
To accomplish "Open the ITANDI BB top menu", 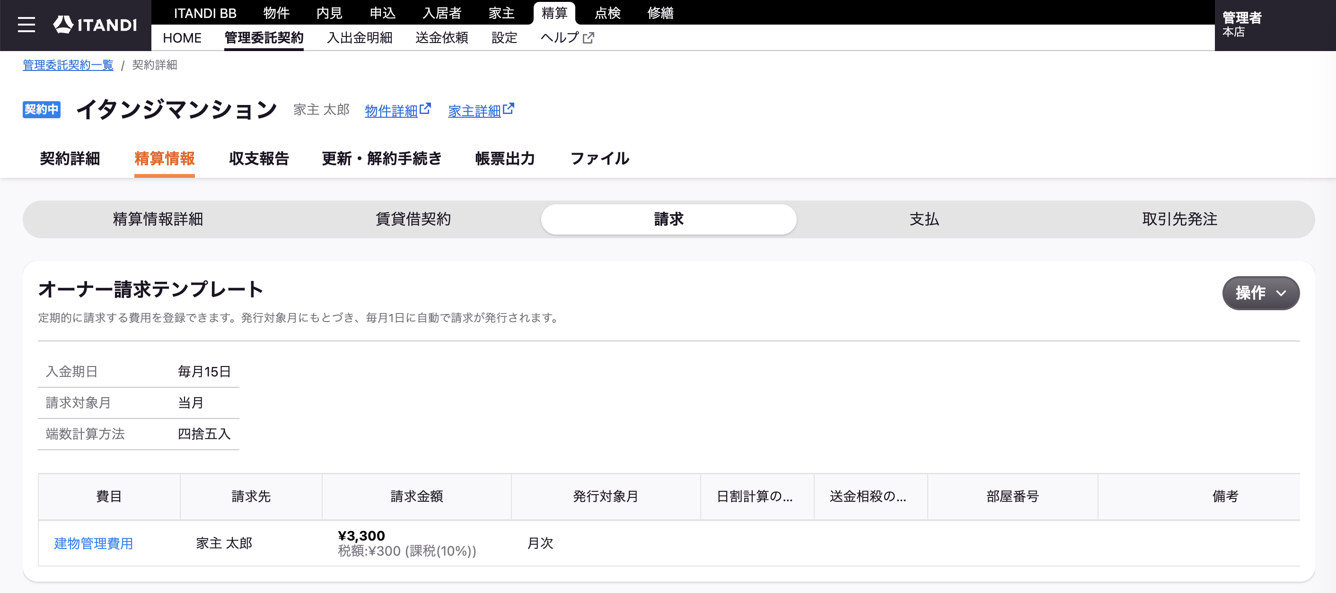I will pyautogui.click(x=205, y=13).
